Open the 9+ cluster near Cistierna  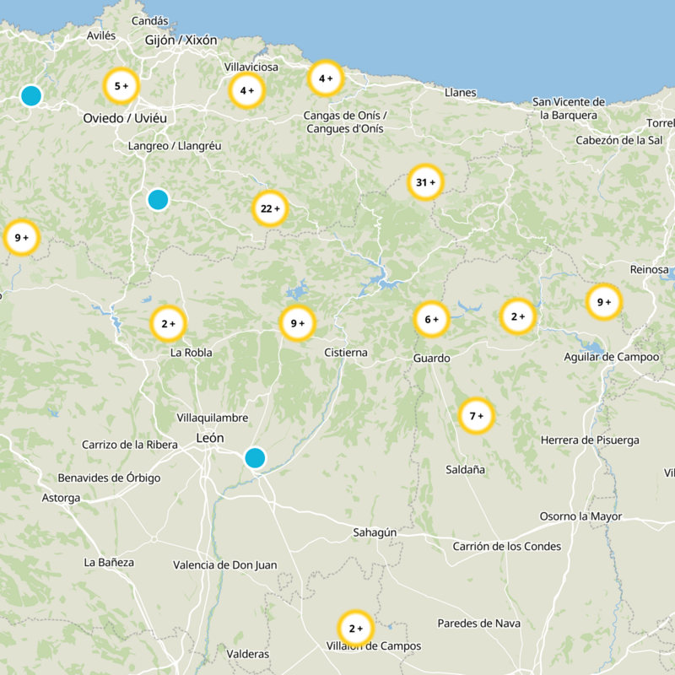pyautogui.click(x=298, y=323)
